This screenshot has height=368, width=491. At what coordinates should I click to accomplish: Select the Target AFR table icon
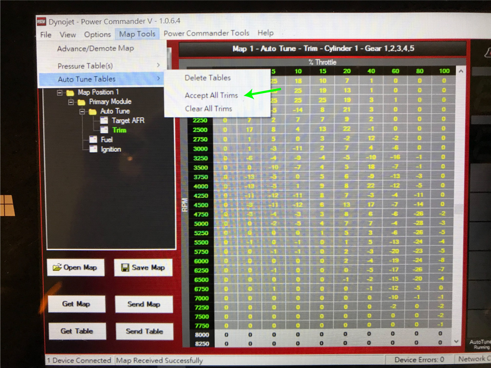click(104, 121)
